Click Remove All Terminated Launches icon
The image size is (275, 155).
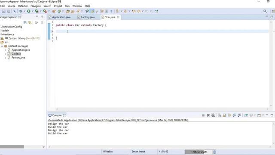pyautogui.click(x=213, y=115)
